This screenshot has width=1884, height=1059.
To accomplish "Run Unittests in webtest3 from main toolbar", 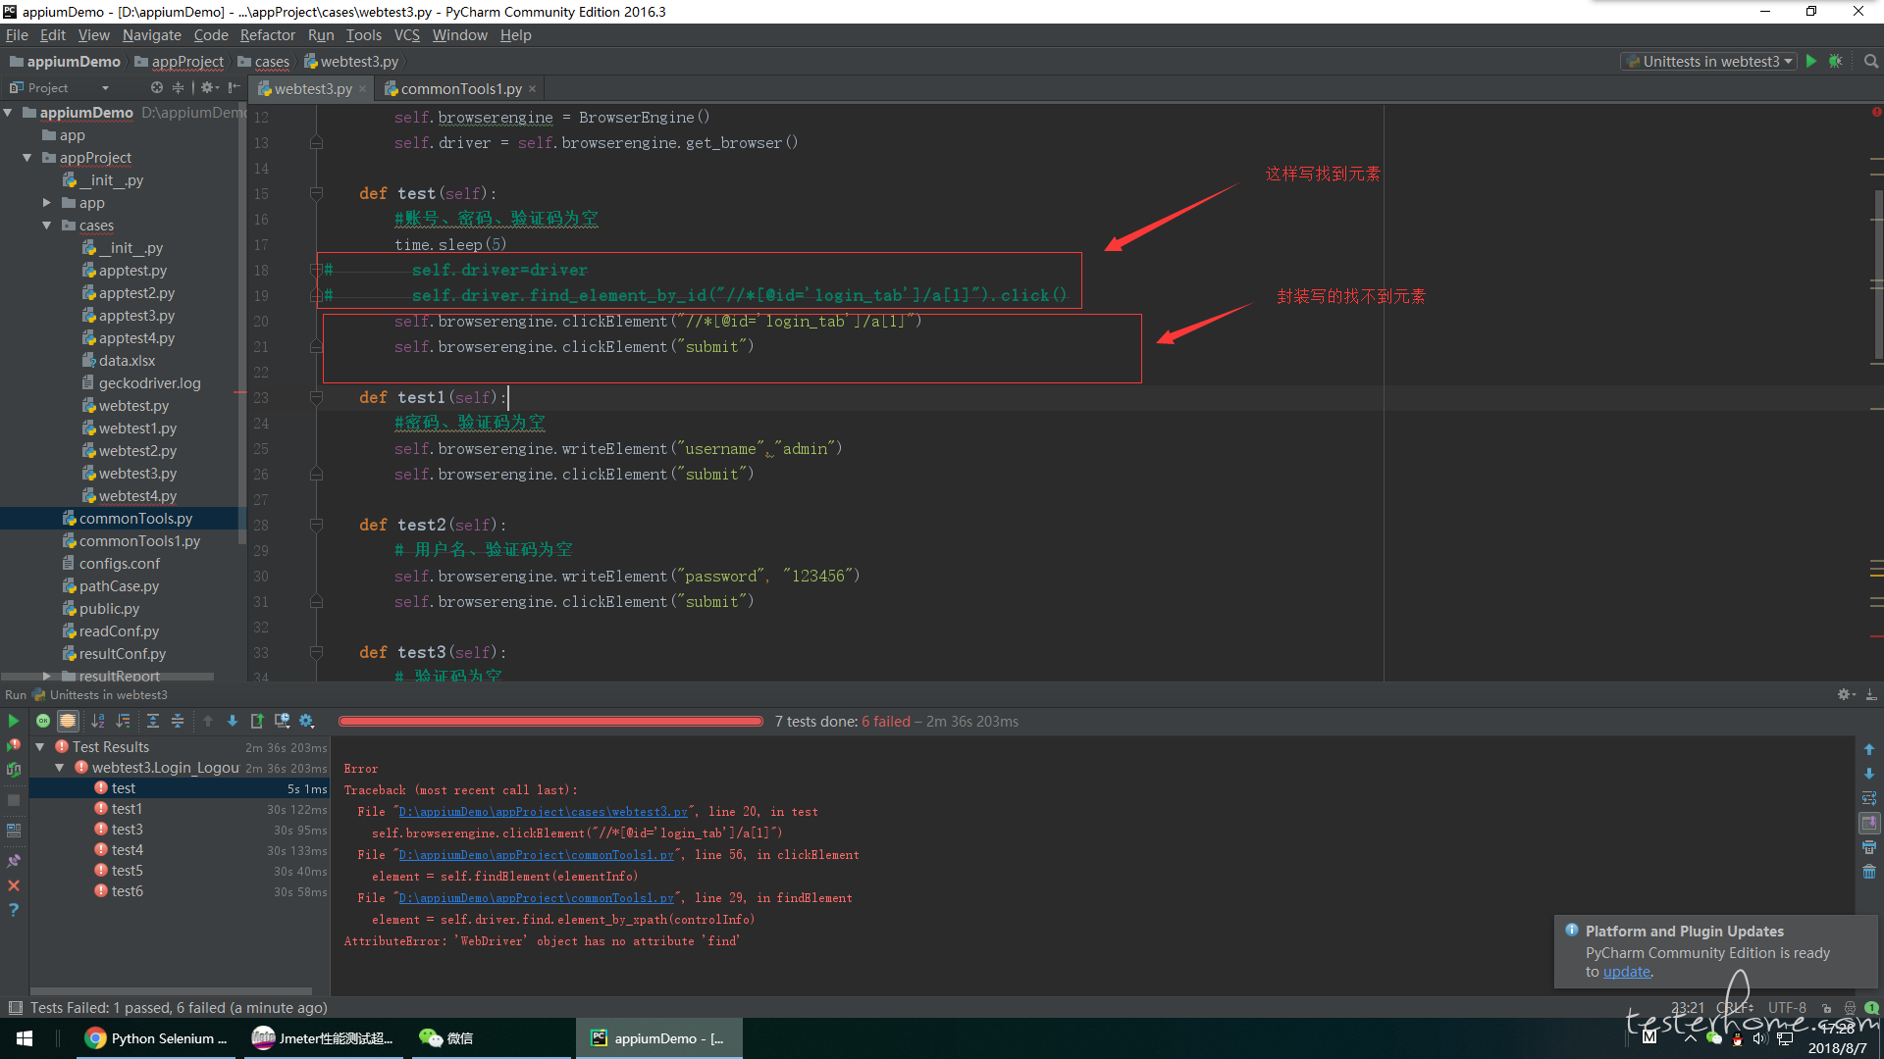I will click(1811, 61).
